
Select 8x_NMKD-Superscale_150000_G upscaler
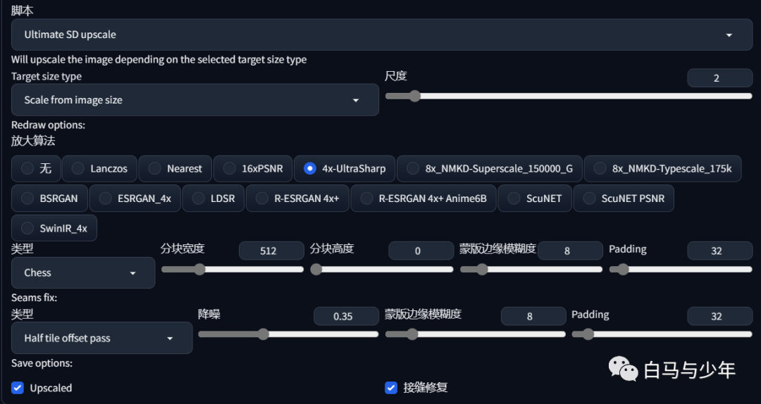pyautogui.click(x=489, y=168)
